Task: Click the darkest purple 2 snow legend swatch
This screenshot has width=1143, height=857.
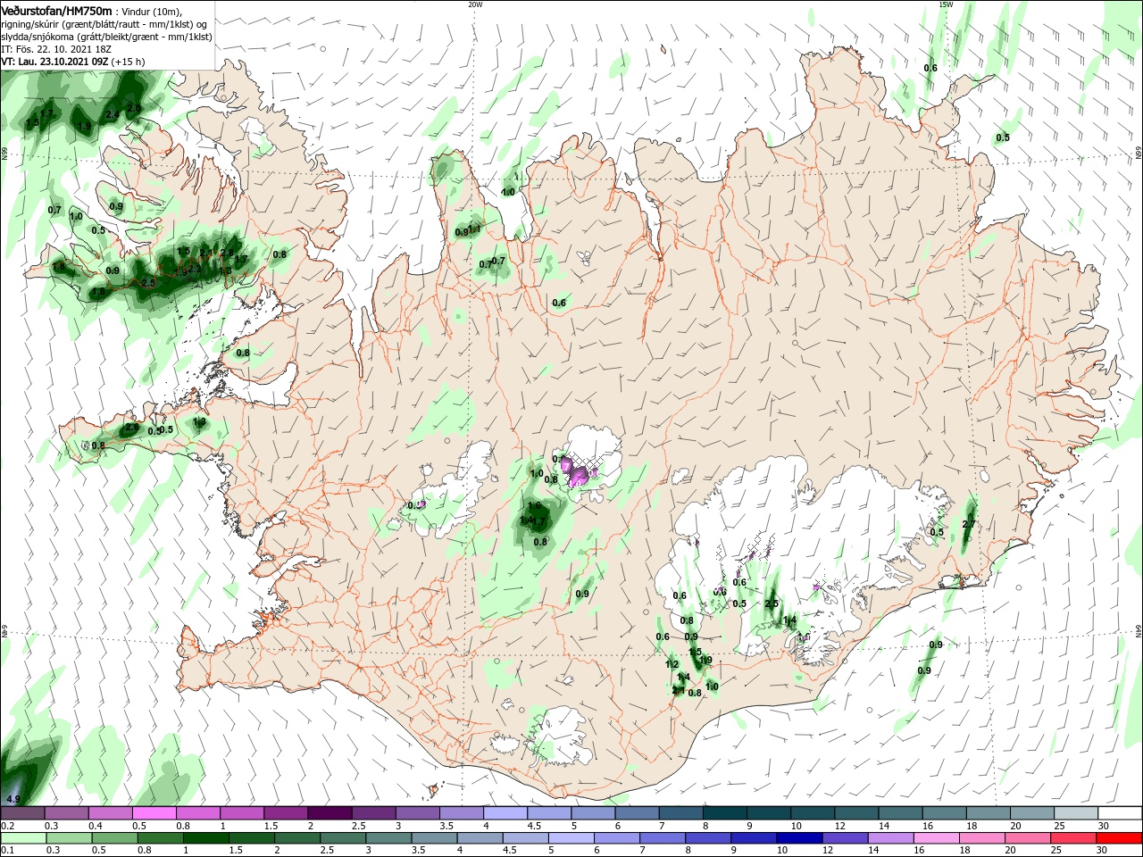Action: (329, 813)
